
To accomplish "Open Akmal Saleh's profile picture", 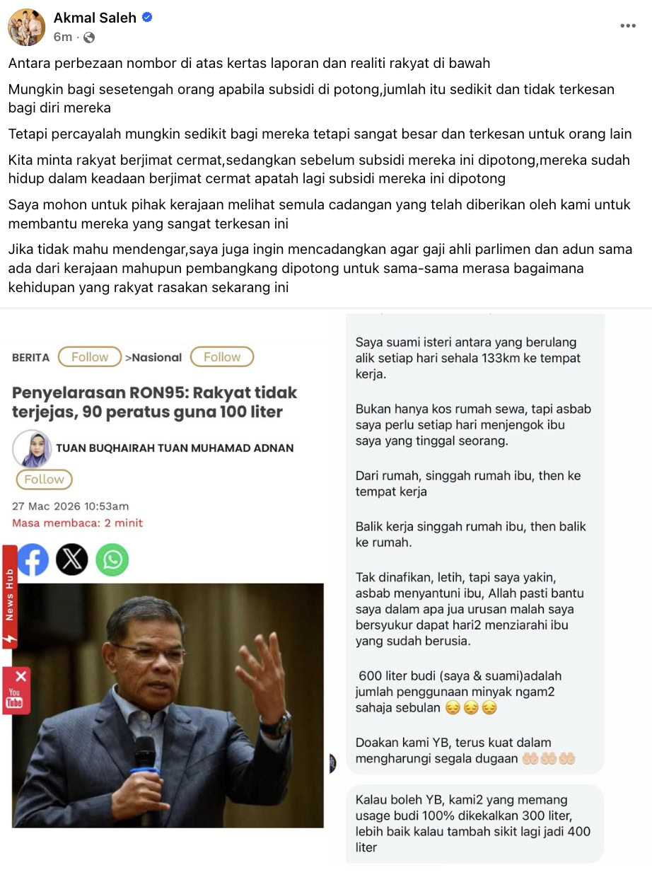I will (x=26, y=28).
